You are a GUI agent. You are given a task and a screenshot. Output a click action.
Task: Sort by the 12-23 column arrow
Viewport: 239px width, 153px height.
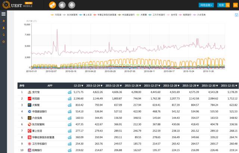[82, 86]
